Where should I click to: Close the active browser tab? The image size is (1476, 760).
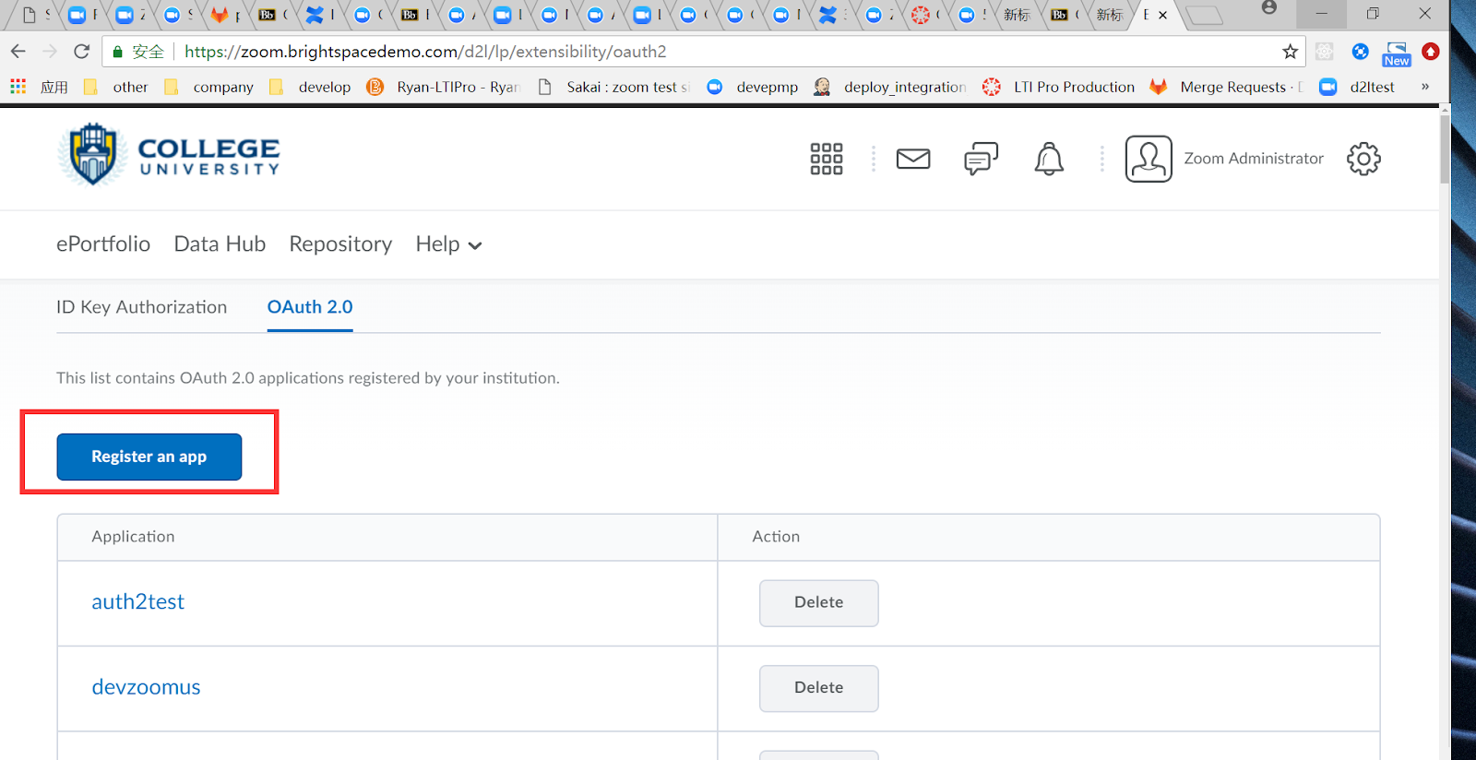point(1163,15)
